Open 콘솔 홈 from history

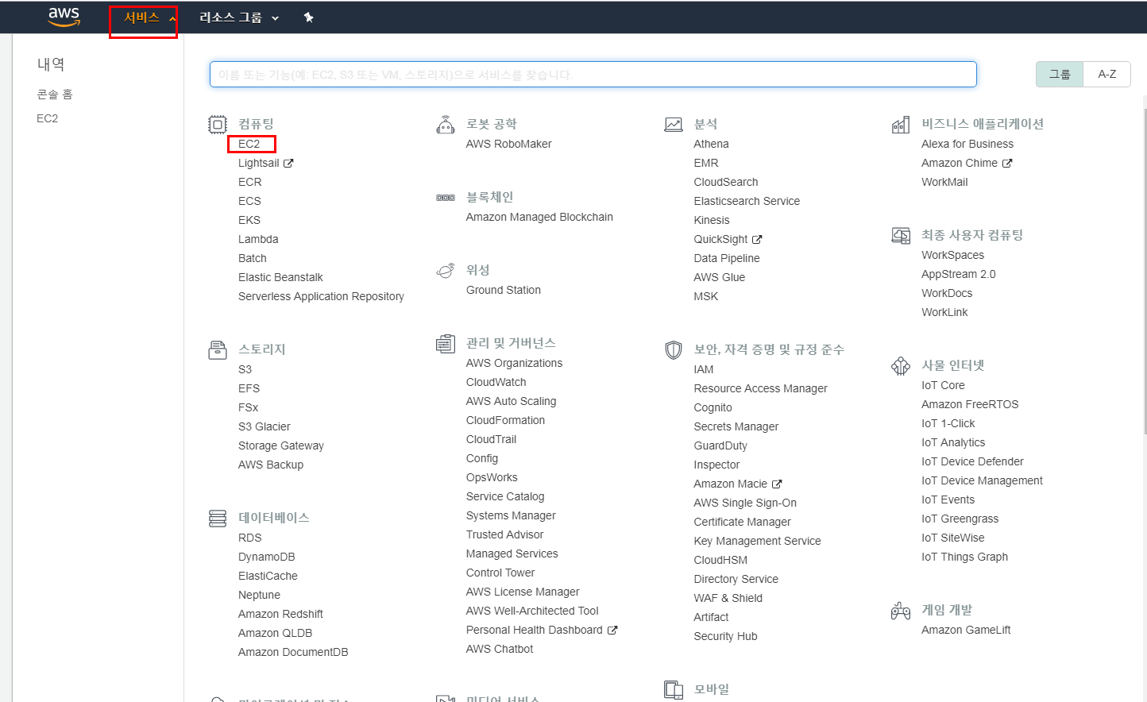click(55, 94)
